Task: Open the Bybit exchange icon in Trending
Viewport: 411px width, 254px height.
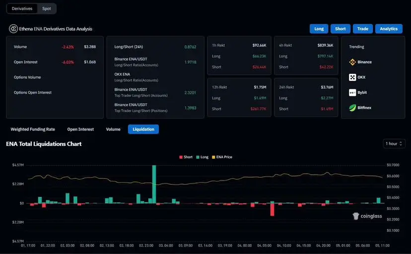Action: click(352, 92)
